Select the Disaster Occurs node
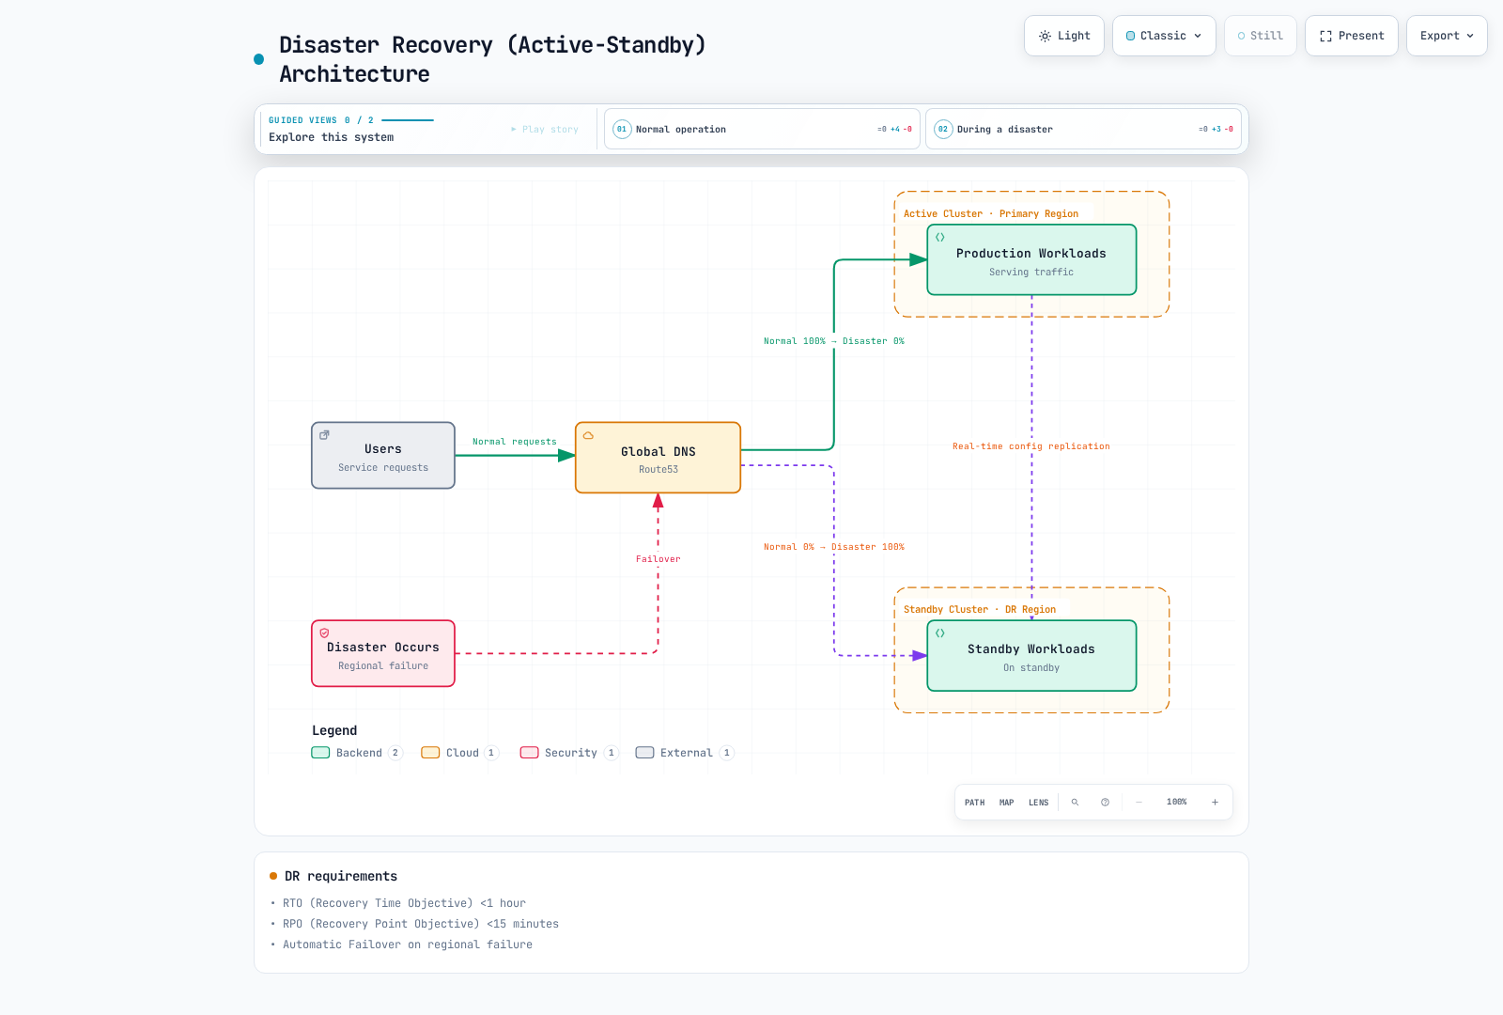The width and height of the screenshot is (1503, 1015). pos(383,653)
